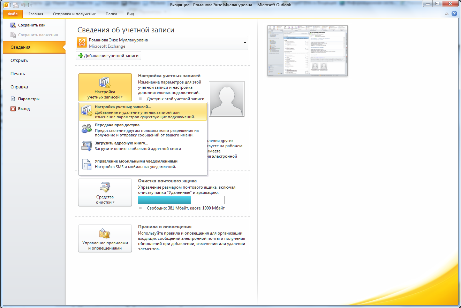The image size is (461, 308).
Task: Choose Сохранить как in backstage menu
Action: (32, 25)
